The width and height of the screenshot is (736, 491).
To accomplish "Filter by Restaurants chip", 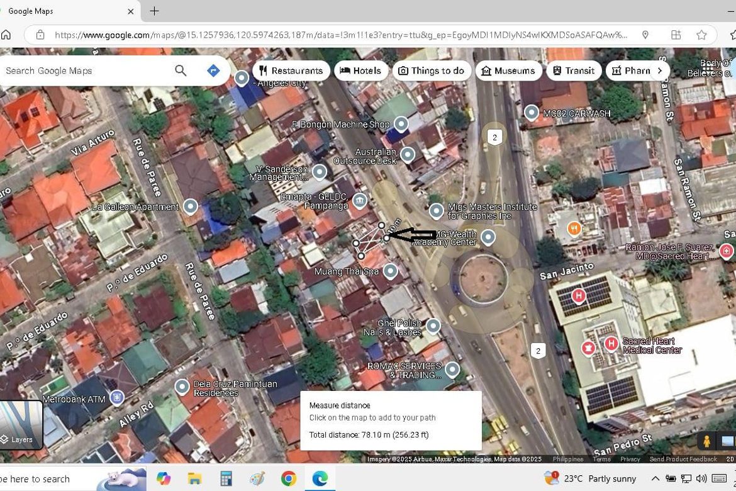I will point(291,71).
